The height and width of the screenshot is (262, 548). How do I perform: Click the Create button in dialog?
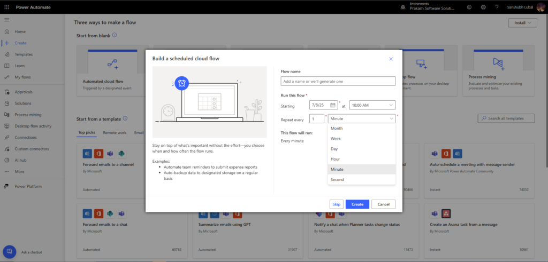pos(357,204)
